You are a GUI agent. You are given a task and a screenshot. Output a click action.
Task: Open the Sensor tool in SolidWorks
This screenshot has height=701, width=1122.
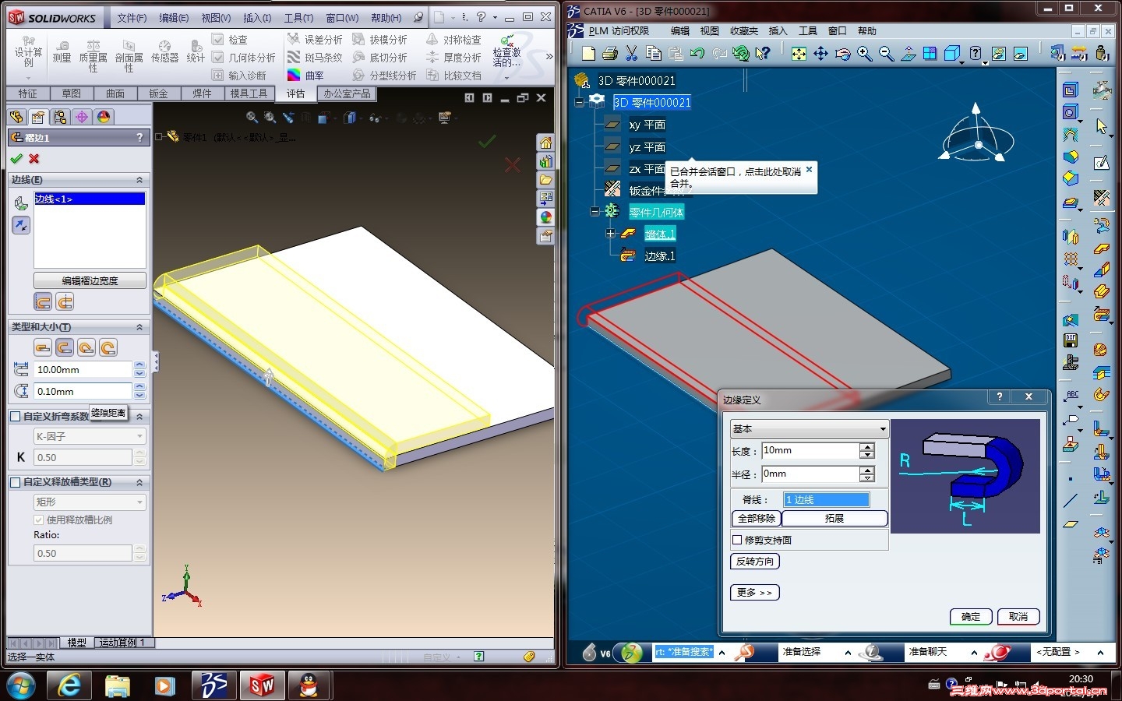click(164, 51)
